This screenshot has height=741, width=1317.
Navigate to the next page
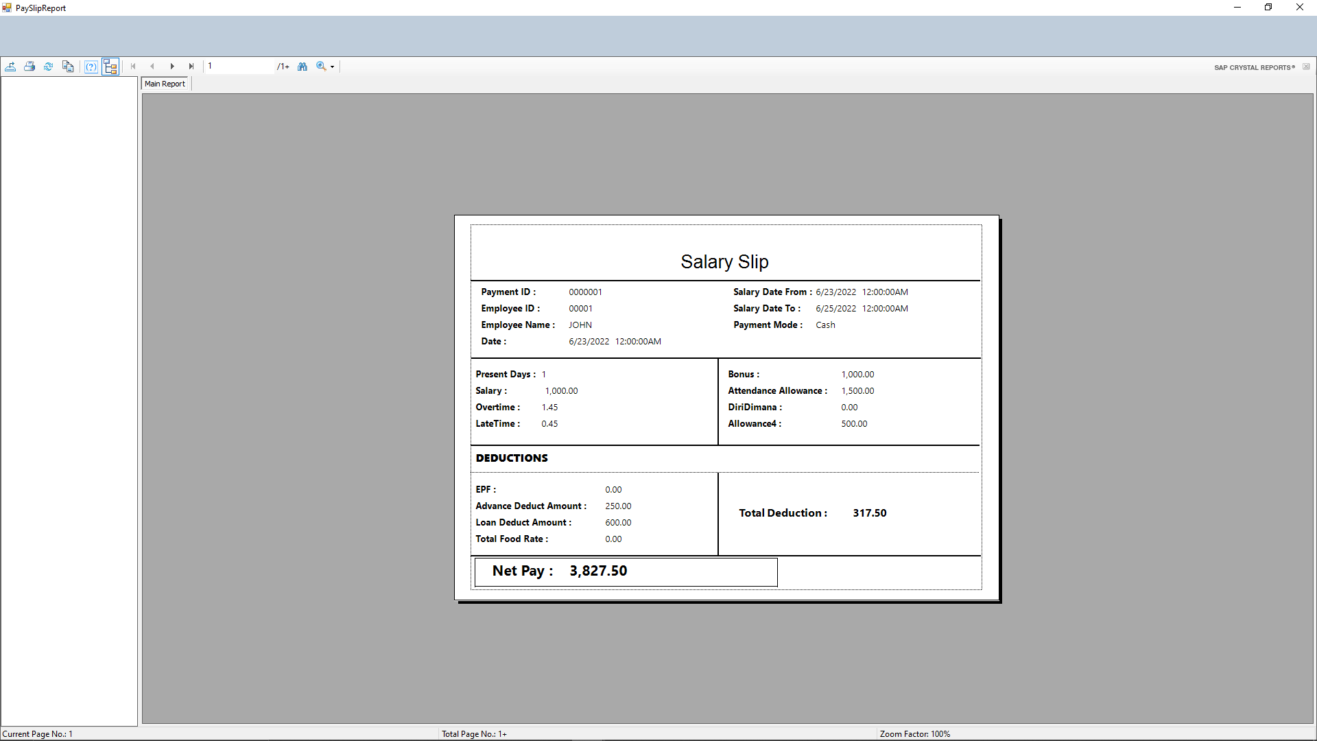pos(172,66)
